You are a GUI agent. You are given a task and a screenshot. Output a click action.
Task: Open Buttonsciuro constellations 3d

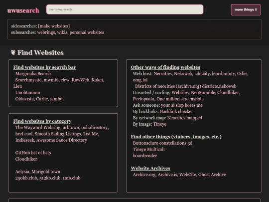(x=162, y=143)
